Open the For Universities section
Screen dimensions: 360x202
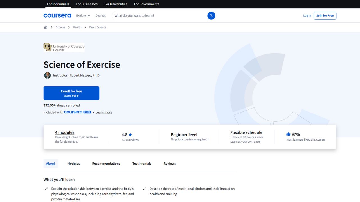115,4
